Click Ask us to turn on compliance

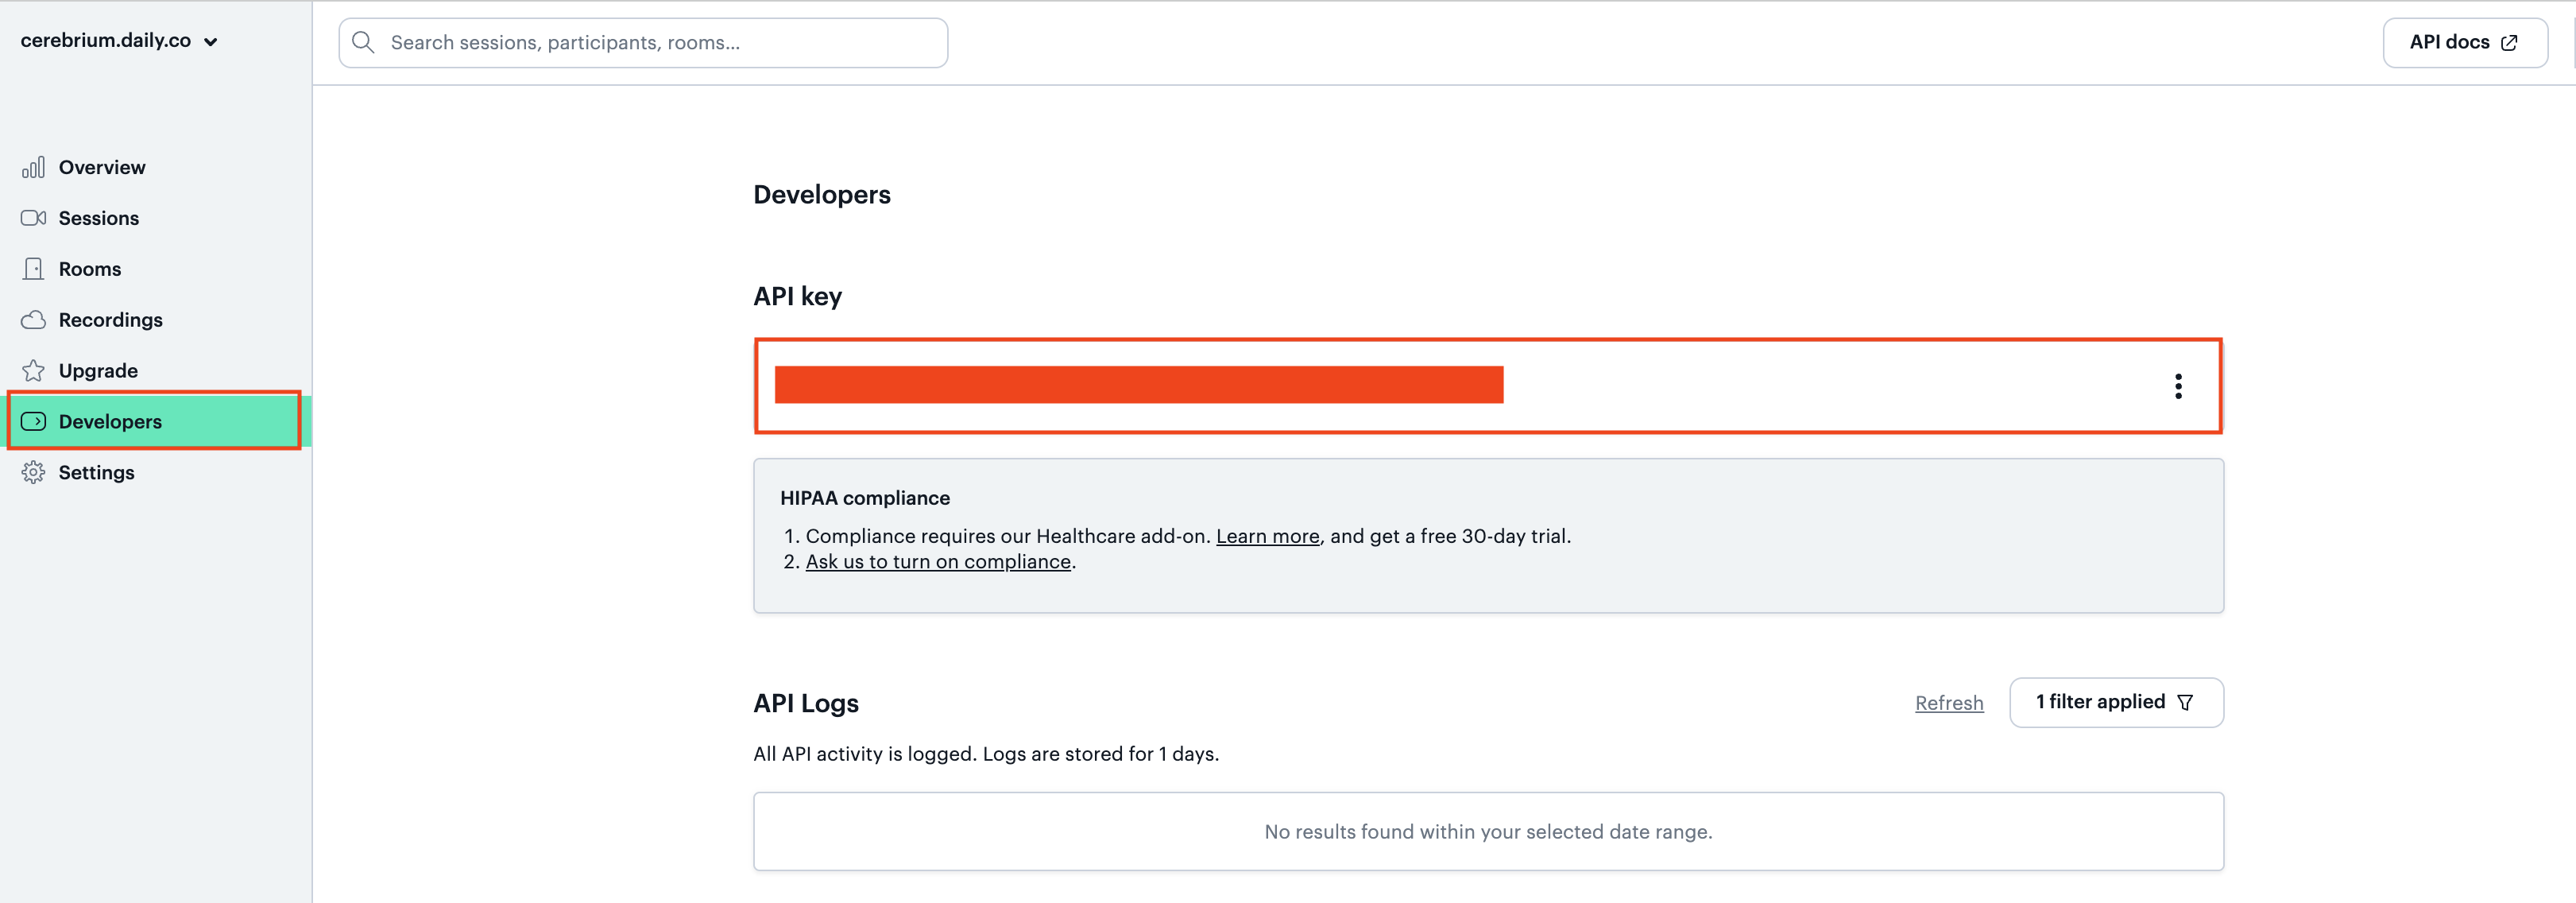938,561
